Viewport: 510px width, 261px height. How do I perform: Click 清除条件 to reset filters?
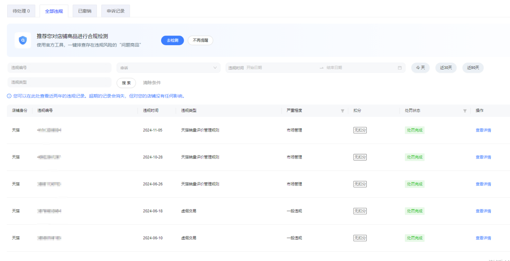click(x=152, y=83)
